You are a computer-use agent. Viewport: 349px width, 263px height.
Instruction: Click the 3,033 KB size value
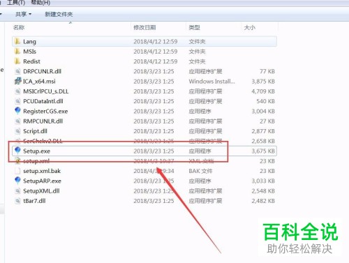click(x=263, y=181)
